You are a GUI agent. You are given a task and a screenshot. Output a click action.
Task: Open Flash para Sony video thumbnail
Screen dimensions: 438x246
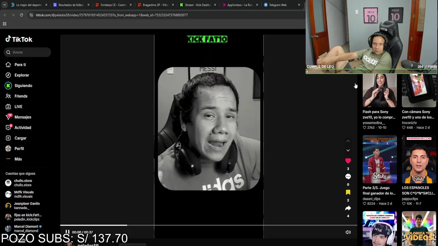(x=380, y=91)
